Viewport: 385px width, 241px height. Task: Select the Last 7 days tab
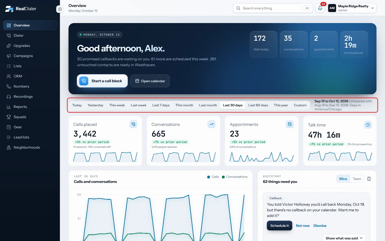[161, 105]
